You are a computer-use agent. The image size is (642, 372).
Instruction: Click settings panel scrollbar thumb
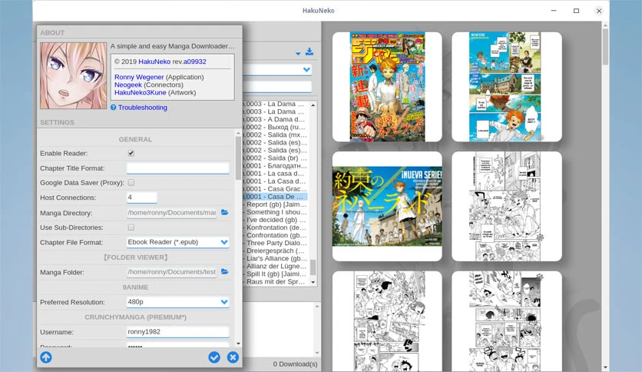coord(238,158)
